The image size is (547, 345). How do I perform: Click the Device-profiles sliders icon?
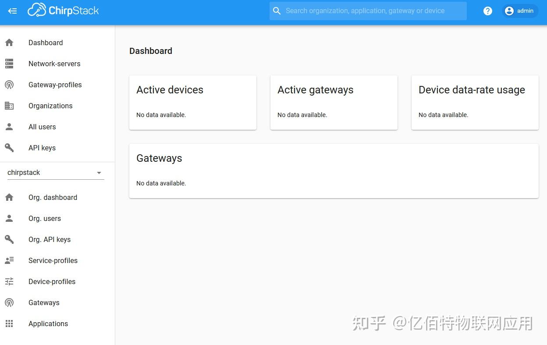(9, 281)
